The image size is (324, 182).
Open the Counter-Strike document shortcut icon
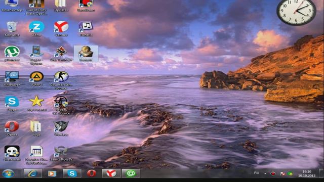pos(36,155)
